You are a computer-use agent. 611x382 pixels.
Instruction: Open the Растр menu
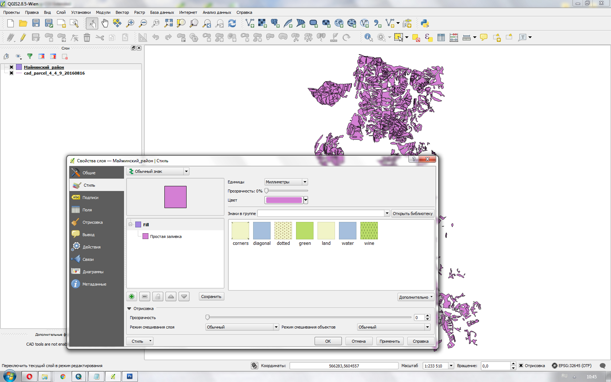pyautogui.click(x=139, y=12)
